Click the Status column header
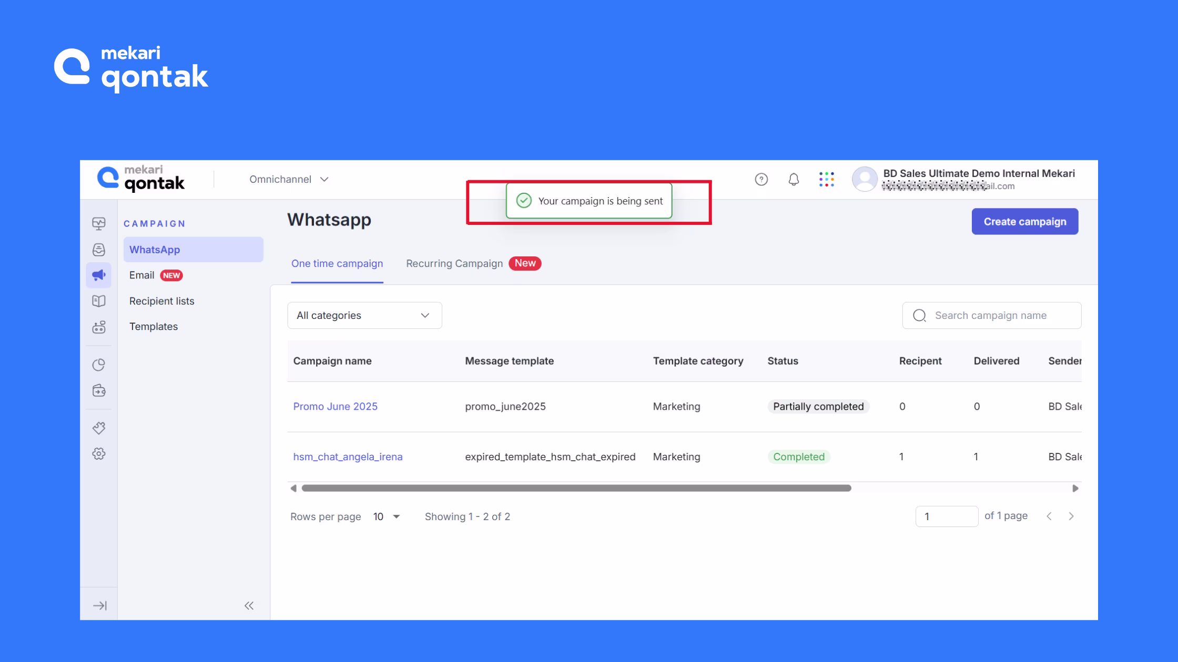Screen dimensions: 1178x662 point(783,361)
